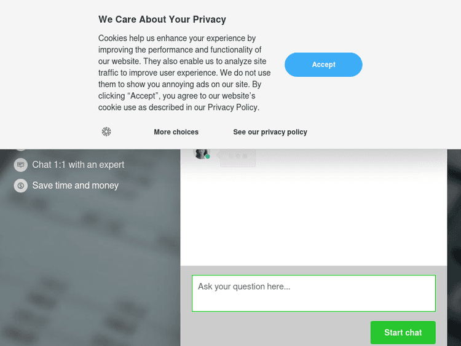Click the green online status dot on avatar
This screenshot has width=461, height=346.
pyautogui.click(x=208, y=157)
